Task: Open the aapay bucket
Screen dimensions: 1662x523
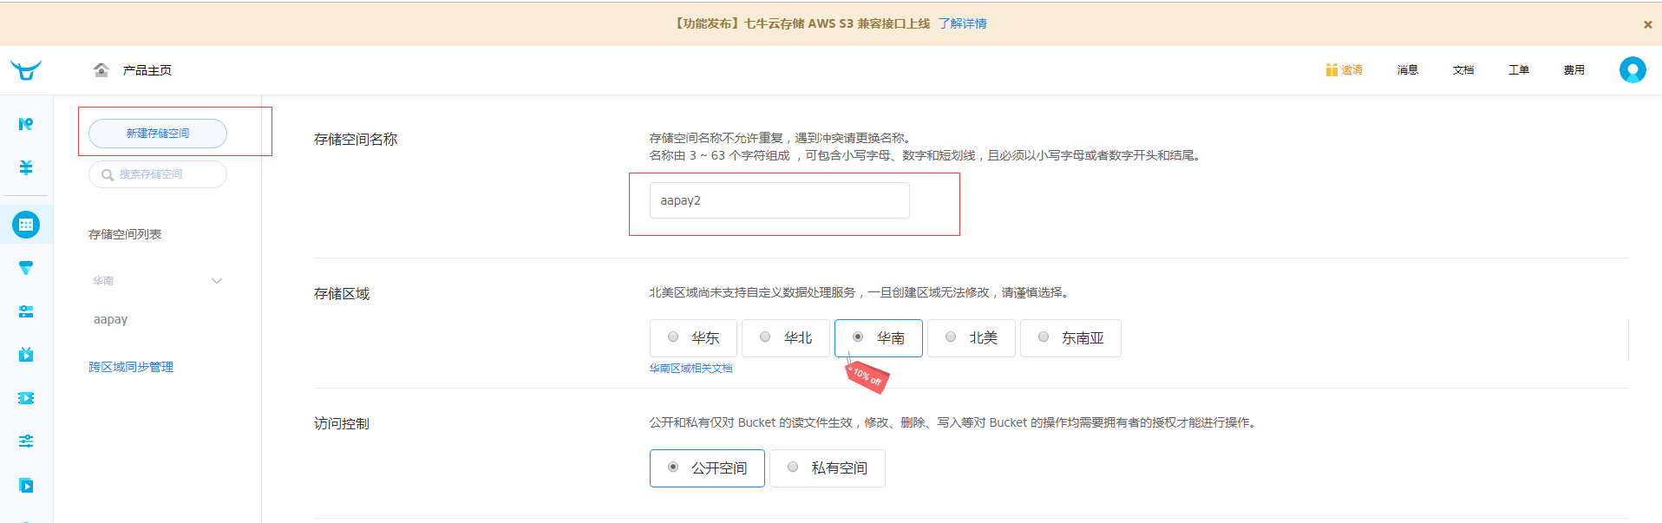Action: click(x=111, y=320)
